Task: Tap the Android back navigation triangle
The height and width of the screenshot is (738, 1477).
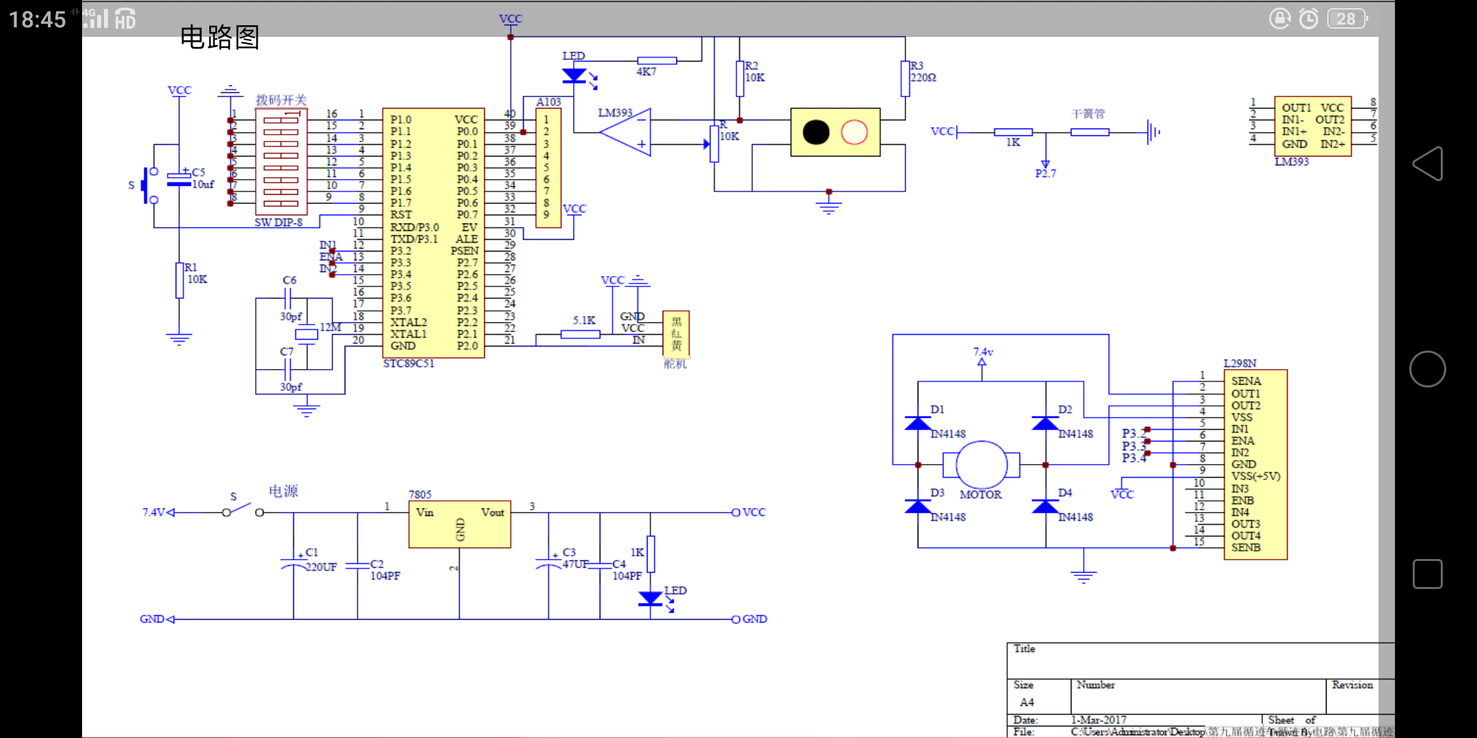Action: tap(1428, 164)
